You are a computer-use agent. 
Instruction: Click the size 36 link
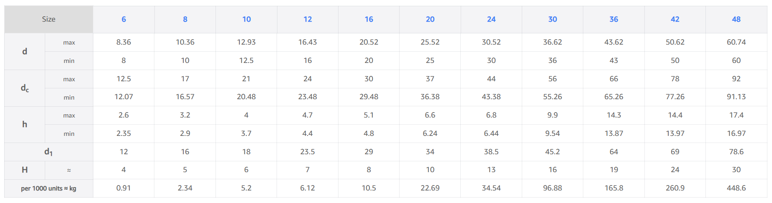coord(614,19)
